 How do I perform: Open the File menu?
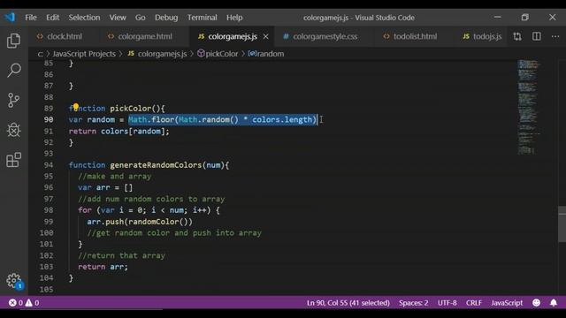(31, 18)
